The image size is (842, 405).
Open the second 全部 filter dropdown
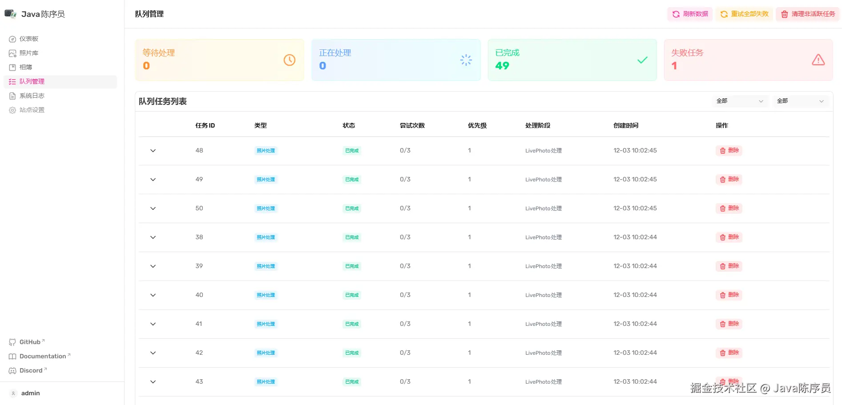800,101
